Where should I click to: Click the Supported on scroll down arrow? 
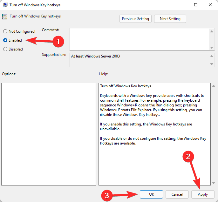coord(212,64)
